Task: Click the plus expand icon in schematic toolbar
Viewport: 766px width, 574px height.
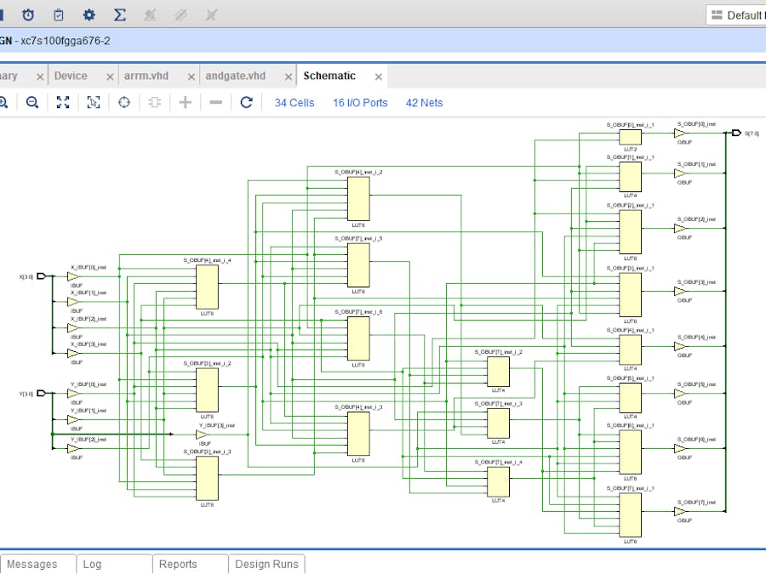Action: [x=185, y=102]
